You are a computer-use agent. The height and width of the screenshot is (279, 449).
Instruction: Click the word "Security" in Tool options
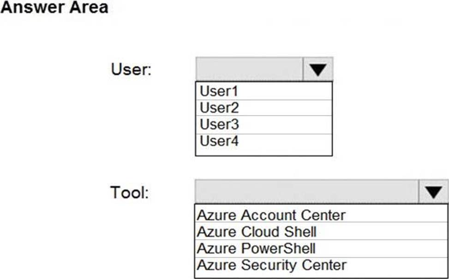tap(271, 265)
